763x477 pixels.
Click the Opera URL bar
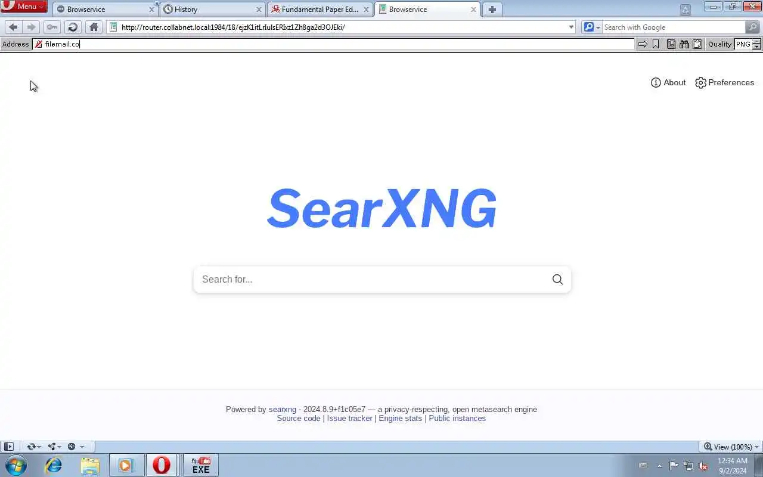[342, 27]
